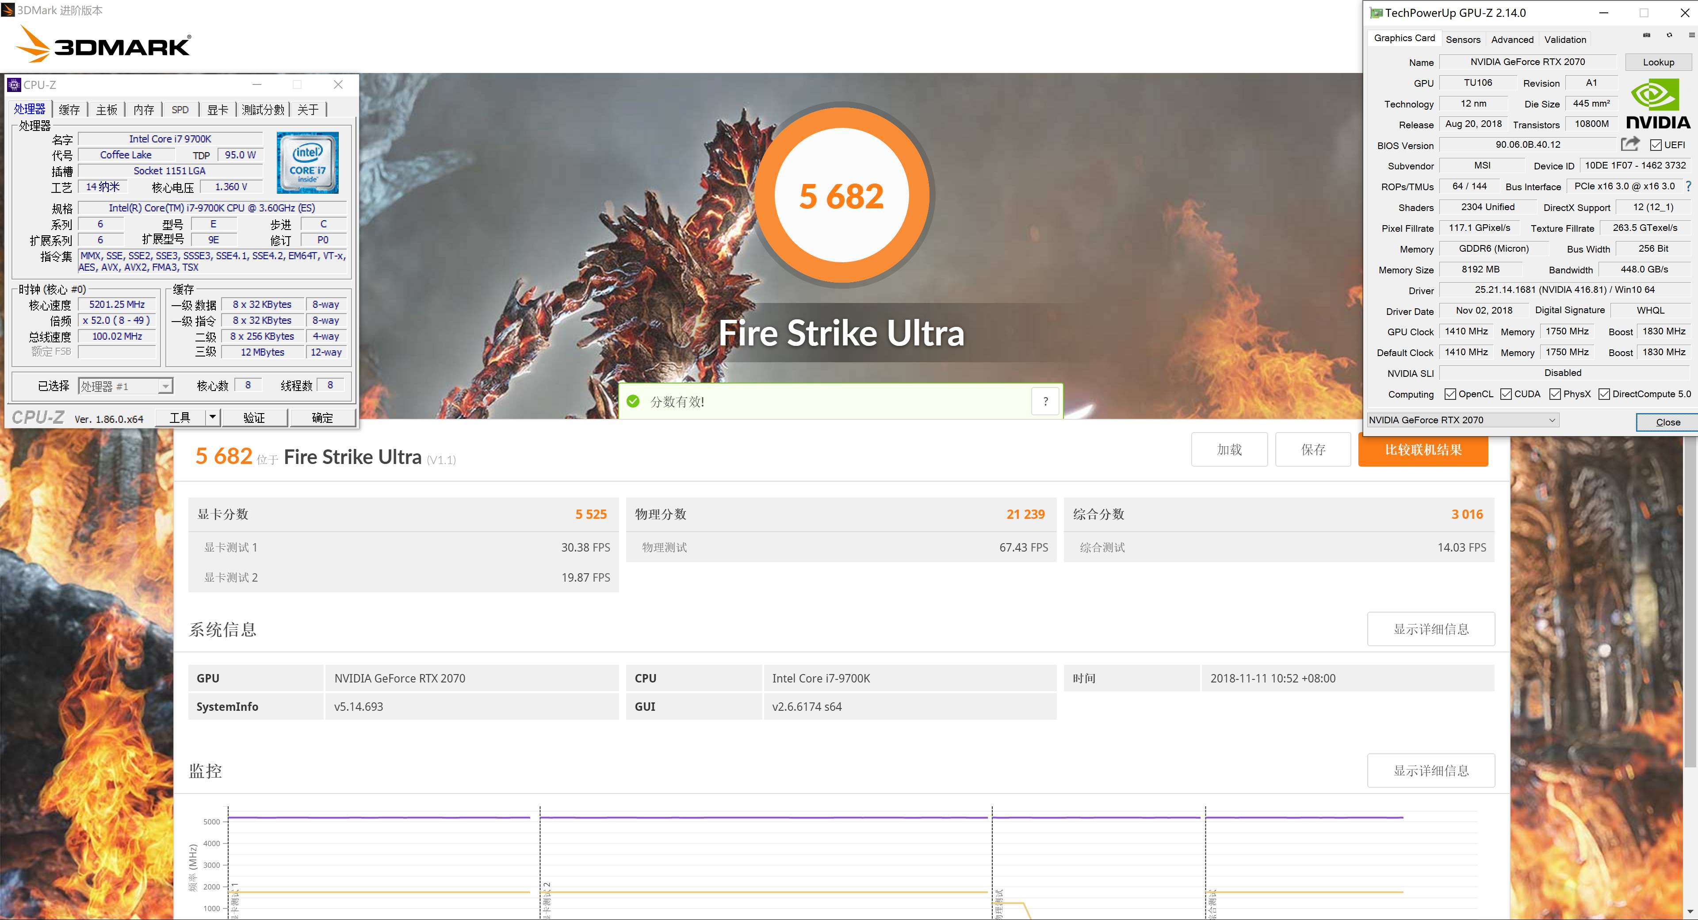Open CPU-Z tools dropdown arrow
Viewport: 1698px width, 920px height.
click(212, 417)
